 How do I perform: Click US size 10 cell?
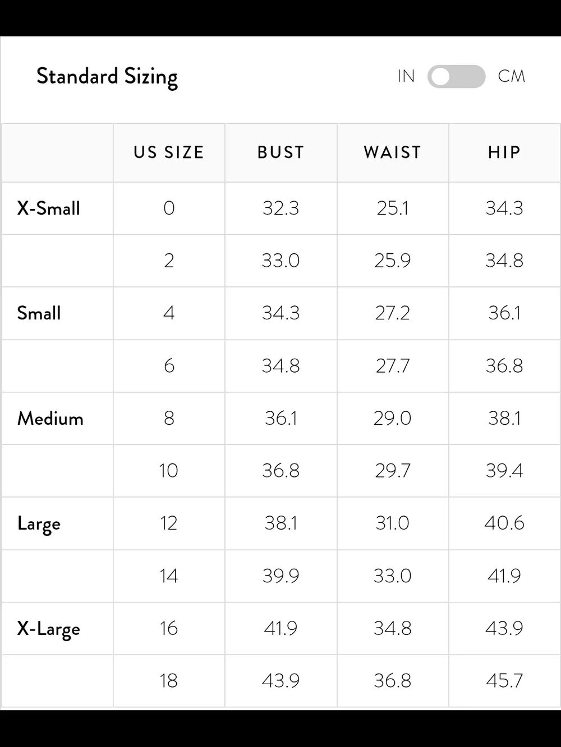click(x=169, y=471)
